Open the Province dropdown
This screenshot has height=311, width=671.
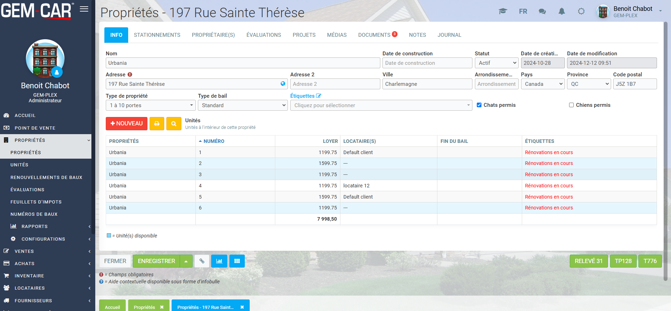pos(589,84)
